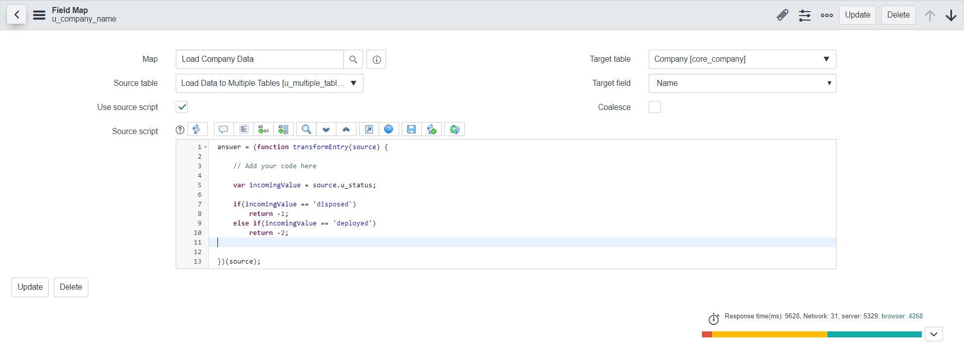Click the source.u_status text in line 5
This screenshot has width=964, height=362.
342,185
